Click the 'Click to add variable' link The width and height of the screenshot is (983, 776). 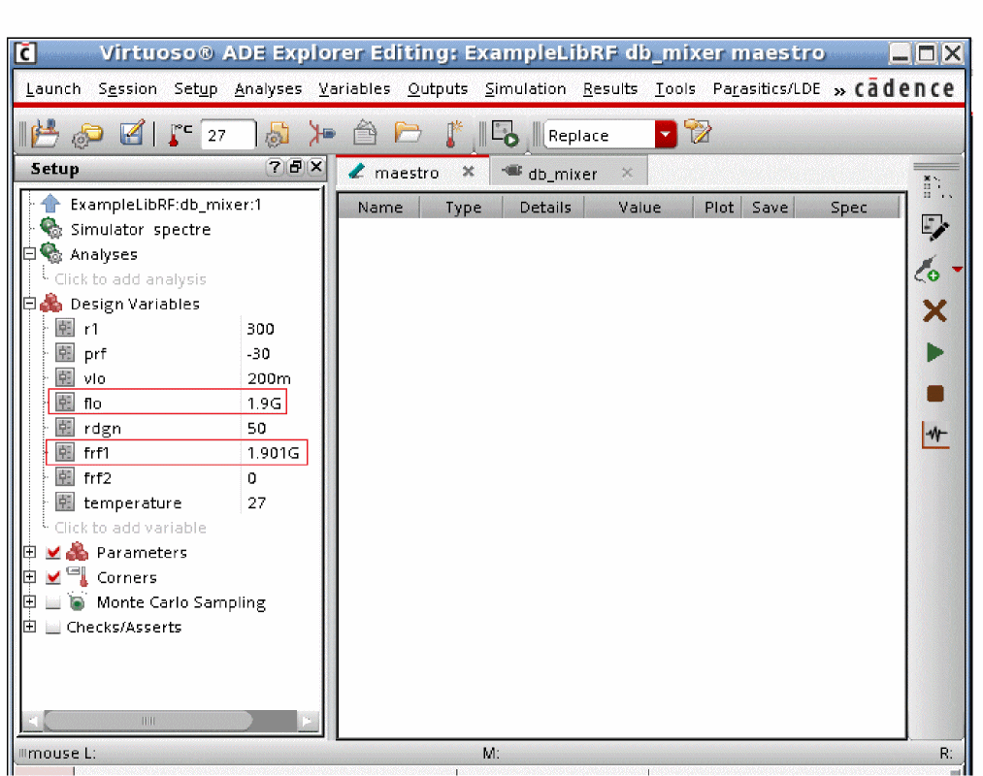(x=130, y=528)
